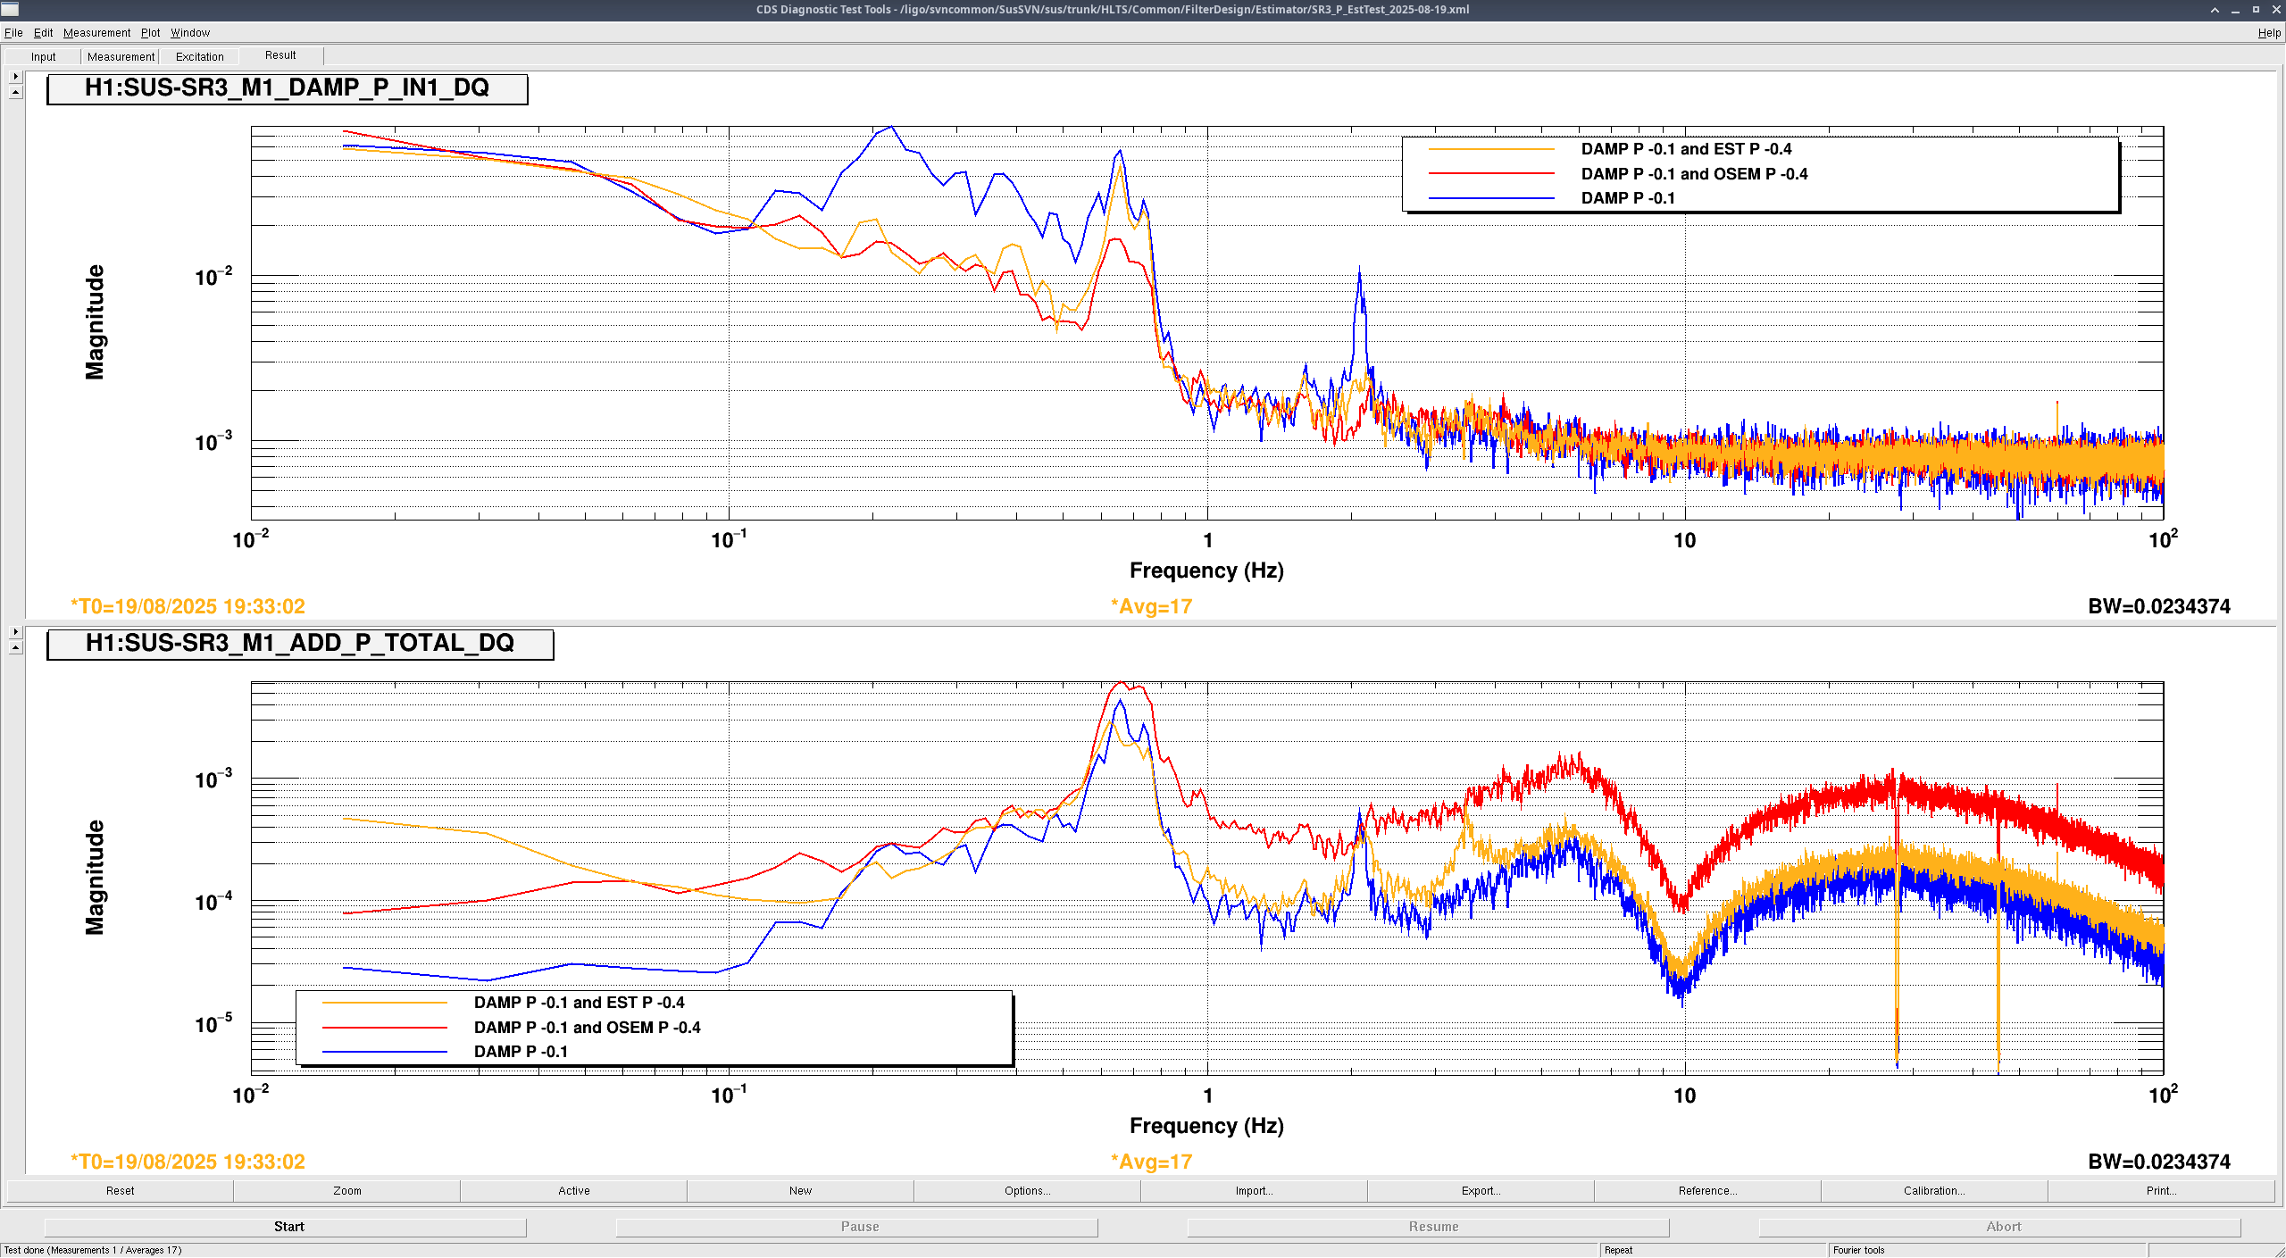The height and width of the screenshot is (1258, 2286).
Task: Switch to the Excitation tab
Action: (199, 57)
